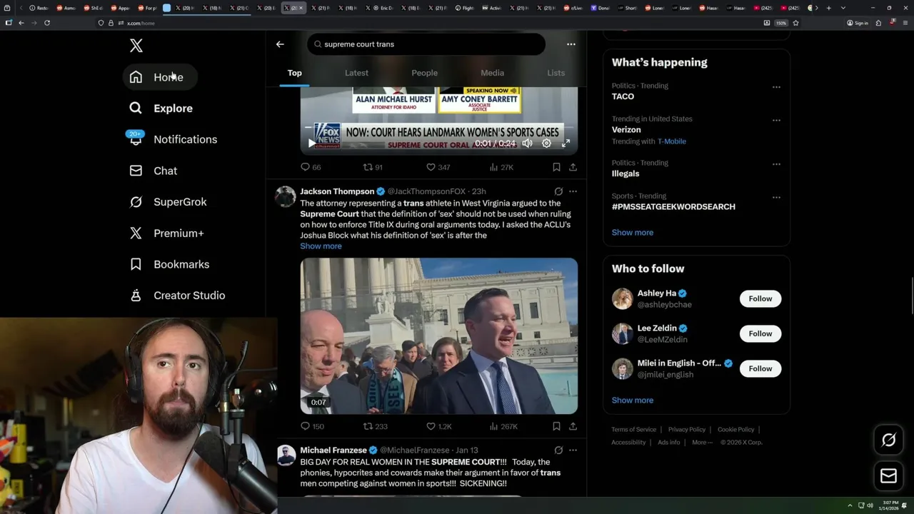
Task: Repost the post with 91 reposts
Action: click(373, 167)
